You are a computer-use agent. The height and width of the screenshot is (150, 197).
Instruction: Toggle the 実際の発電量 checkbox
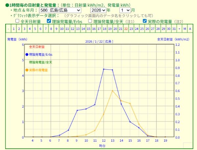coord(144,21)
